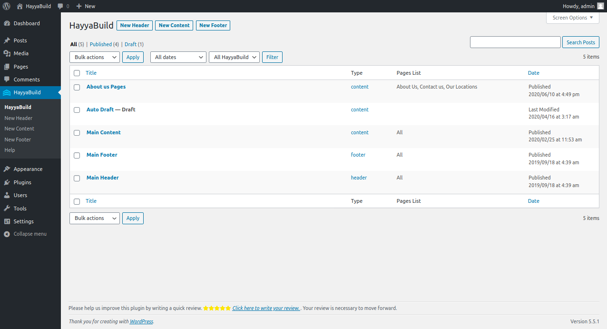607x329 pixels.
Task: Click the plus icon beside New
Action: 79,6
